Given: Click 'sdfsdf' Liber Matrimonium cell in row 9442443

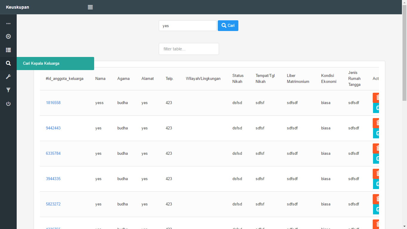Looking at the screenshot, I should coord(292,128).
